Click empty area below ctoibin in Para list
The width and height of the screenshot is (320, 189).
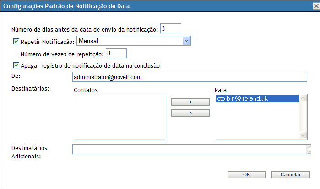[x=256, y=121]
